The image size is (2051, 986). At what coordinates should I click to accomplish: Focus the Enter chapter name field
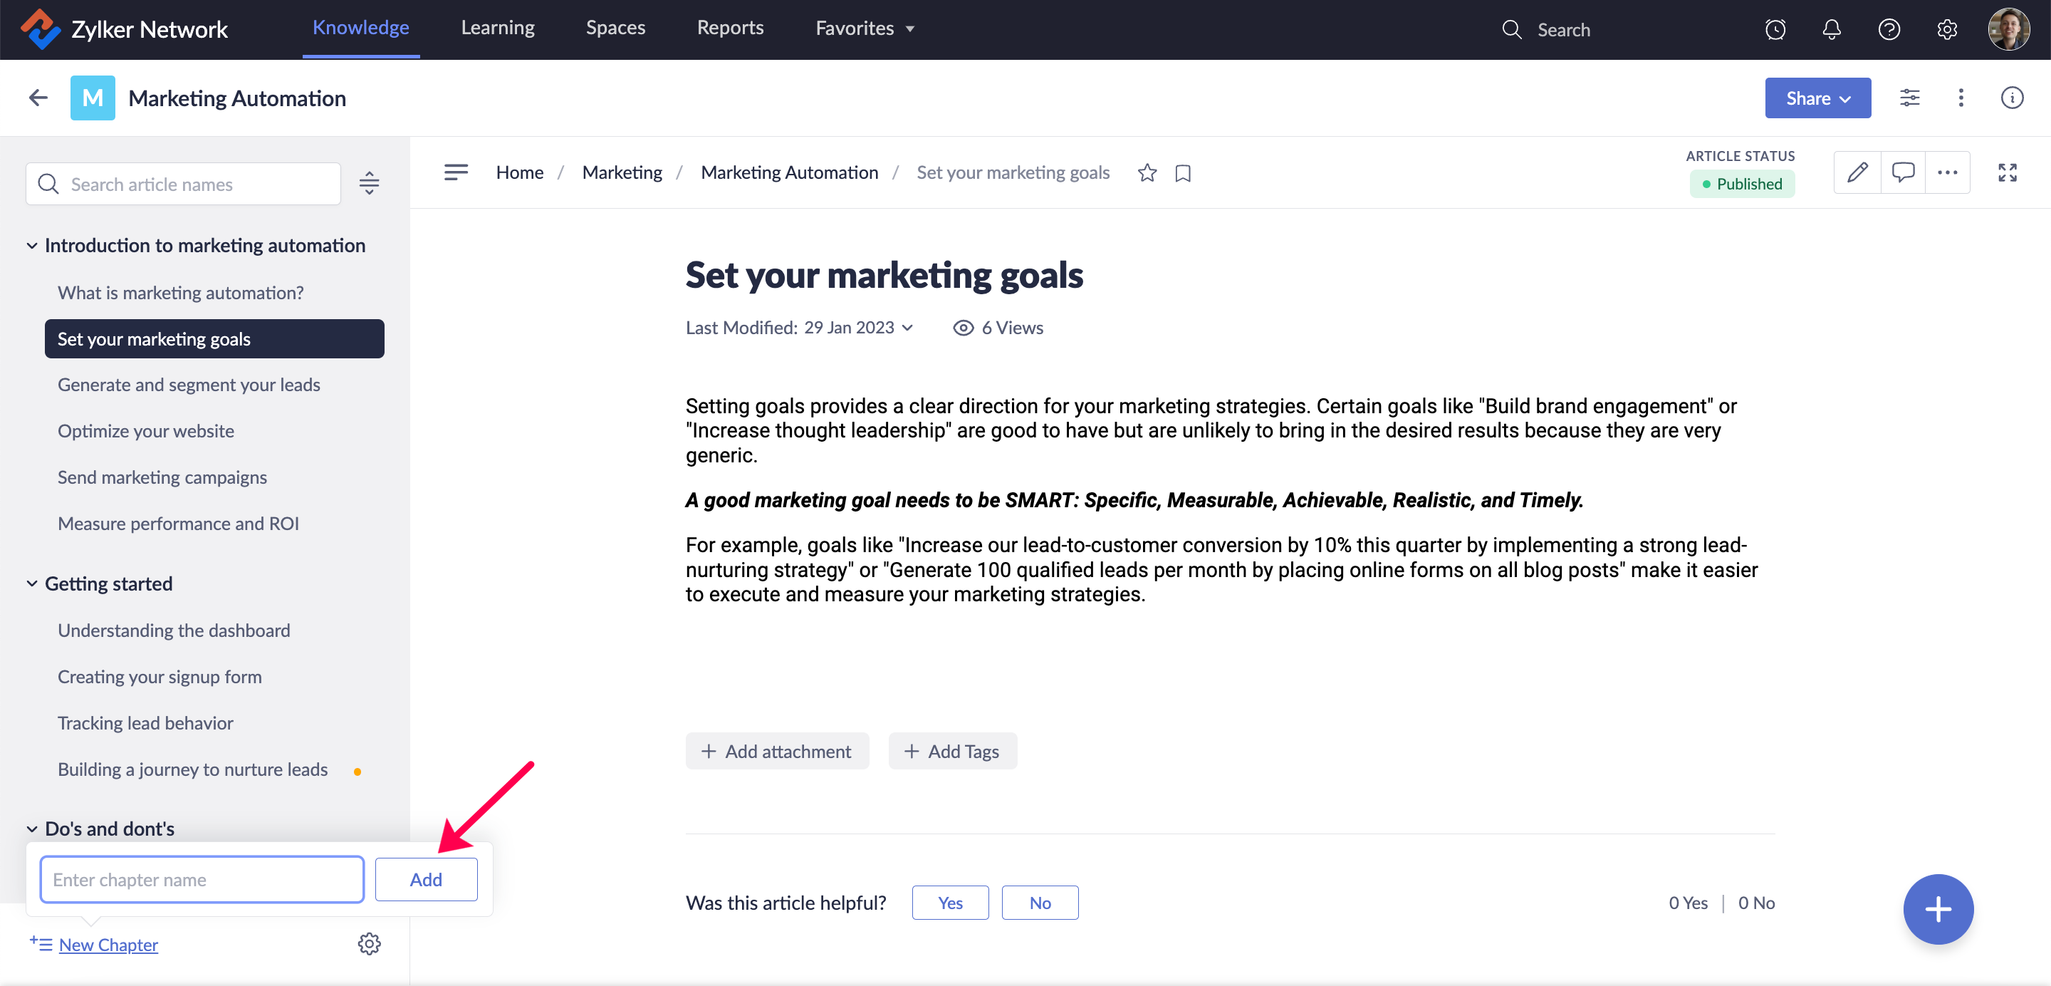(x=202, y=879)
